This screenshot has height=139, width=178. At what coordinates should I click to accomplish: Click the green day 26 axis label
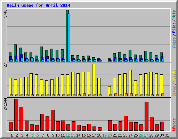(141, 135)
